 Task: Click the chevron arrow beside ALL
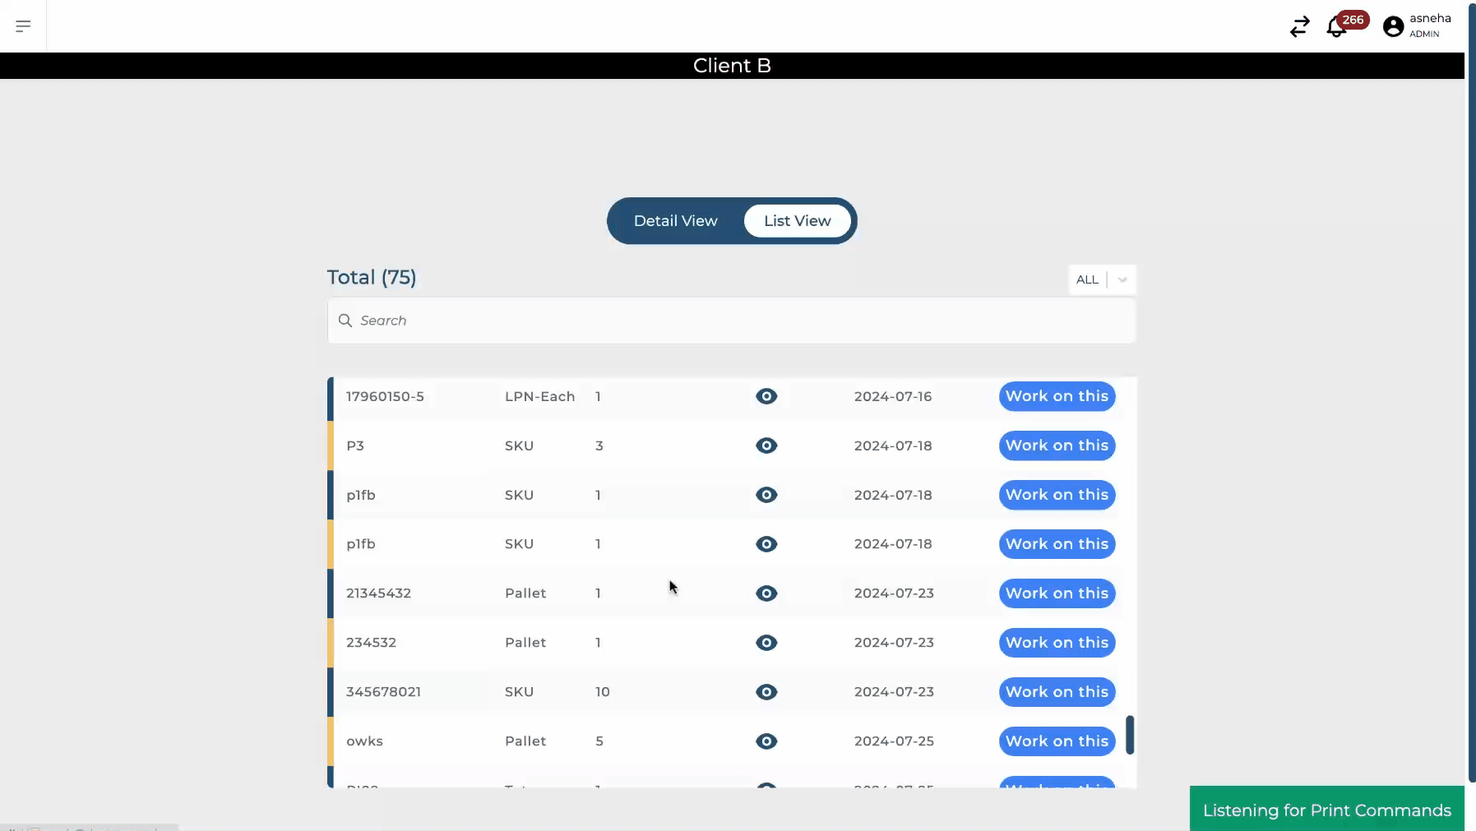1122,279
